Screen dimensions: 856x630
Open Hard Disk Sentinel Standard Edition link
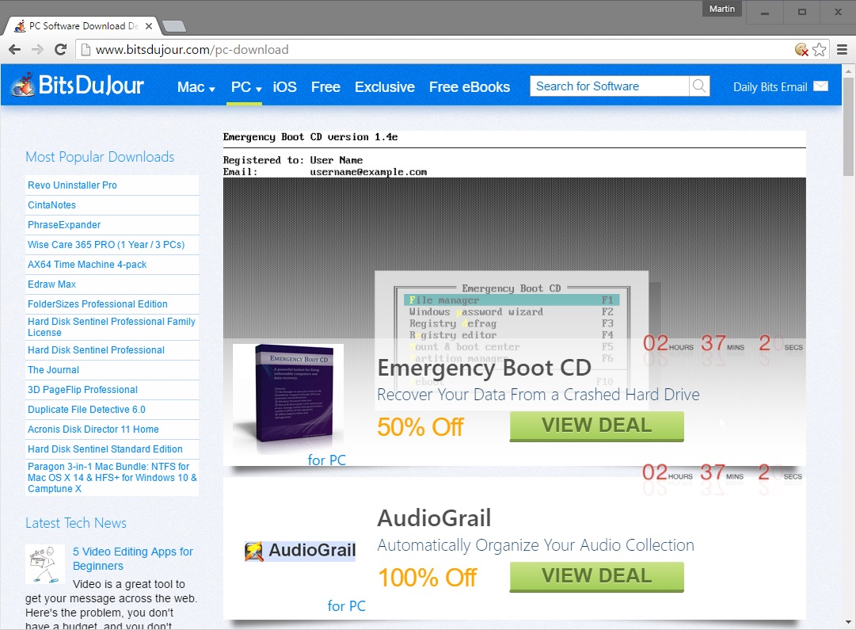click(x=105, y=449)
